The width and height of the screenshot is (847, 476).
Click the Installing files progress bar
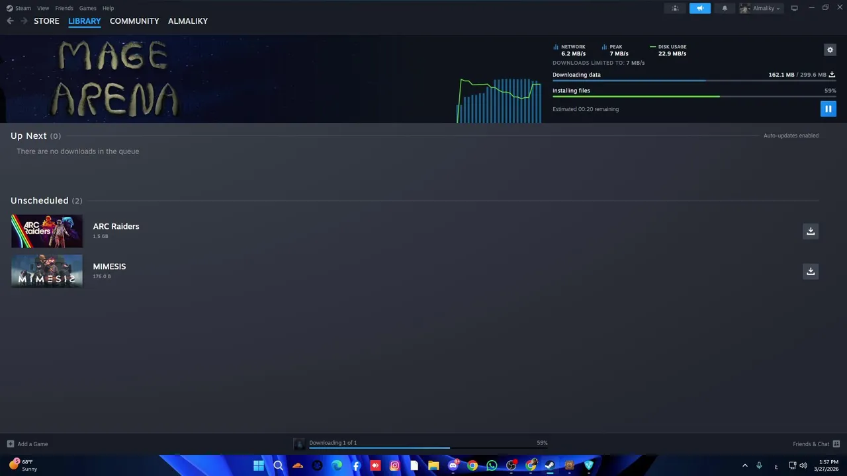click(x=694, y=97)
